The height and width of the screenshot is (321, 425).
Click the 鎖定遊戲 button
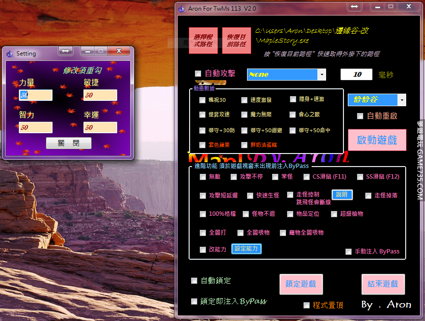[x=301, y=284]
